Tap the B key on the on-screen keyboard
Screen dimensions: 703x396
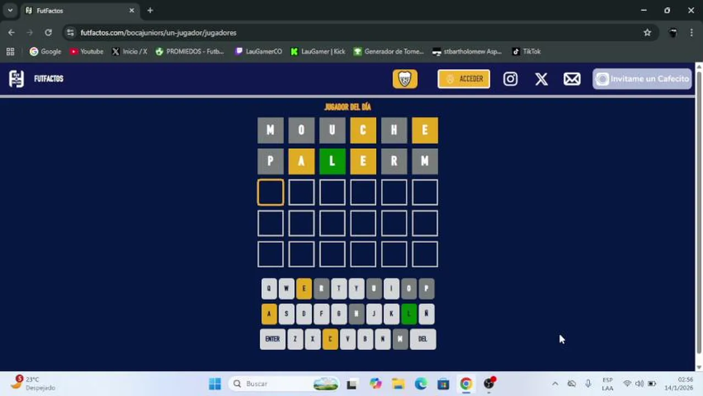pyautogui.click(x=365, y=339)
